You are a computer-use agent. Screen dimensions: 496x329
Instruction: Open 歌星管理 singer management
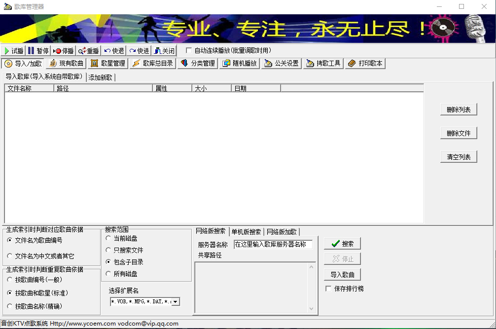click(x=108, y=64)
